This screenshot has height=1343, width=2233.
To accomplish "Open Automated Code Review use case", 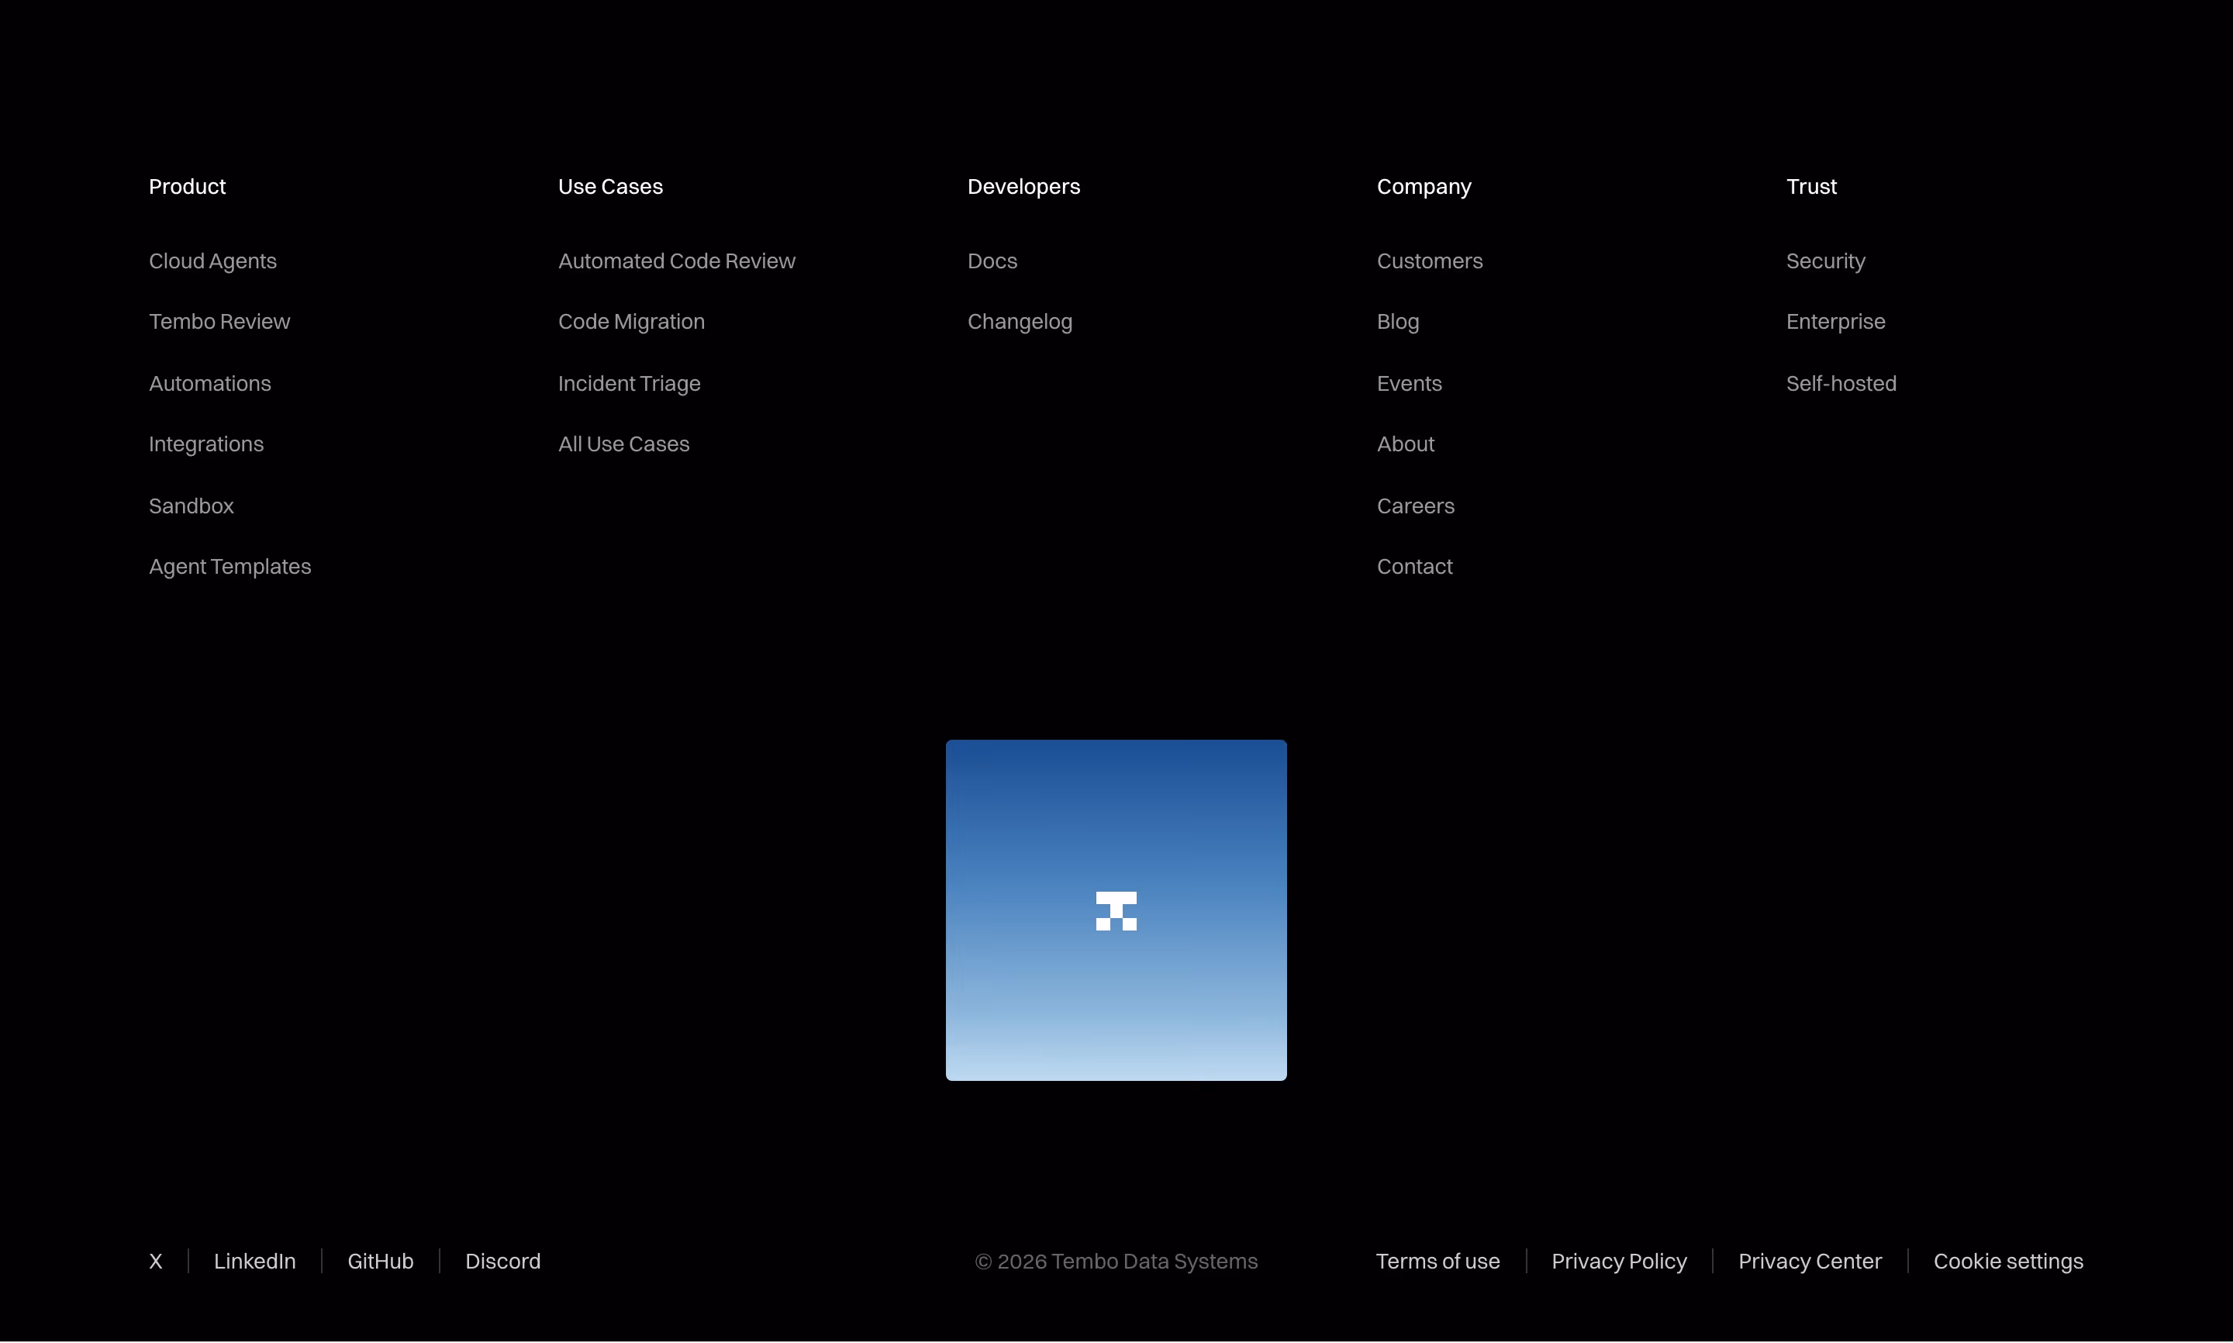I will tap(677, 261).
